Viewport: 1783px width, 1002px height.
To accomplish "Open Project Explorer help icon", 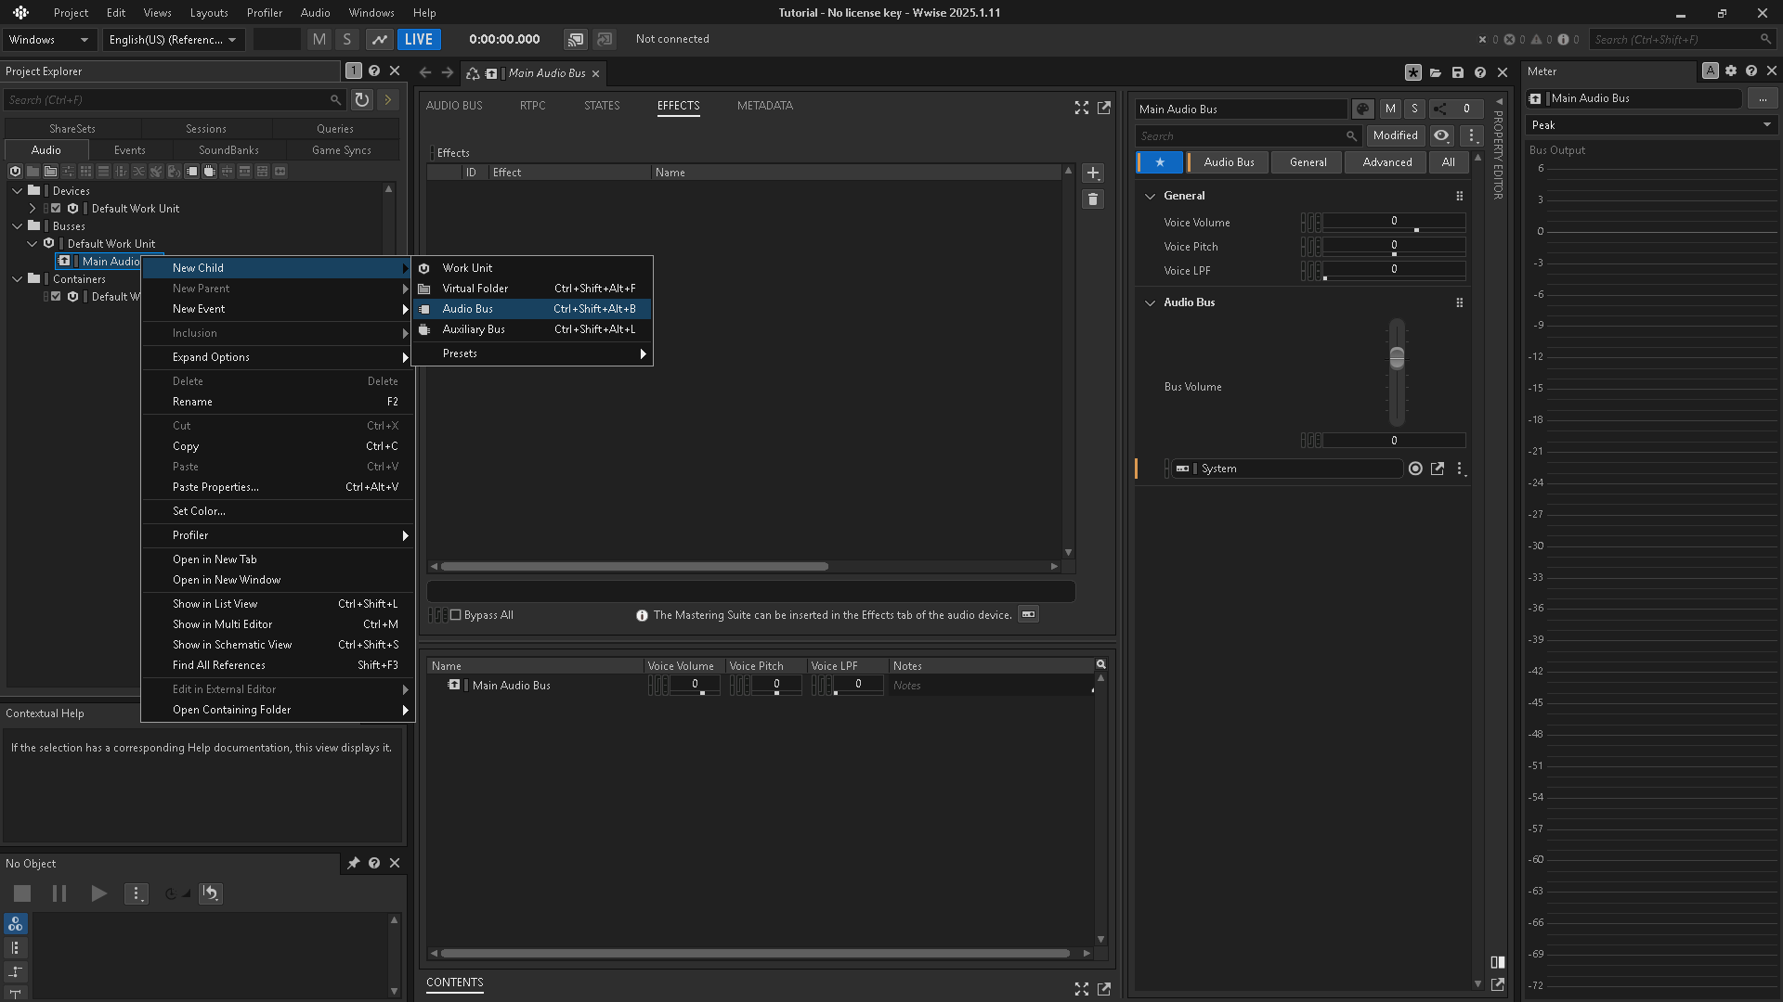I will click(x=374, y=71).
